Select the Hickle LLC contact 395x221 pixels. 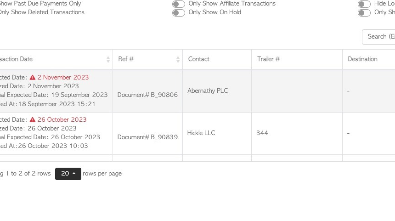click(201, 133)
